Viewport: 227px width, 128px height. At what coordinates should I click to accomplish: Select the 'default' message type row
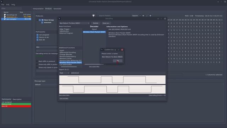pyautogui.click(x=46, y=85)
